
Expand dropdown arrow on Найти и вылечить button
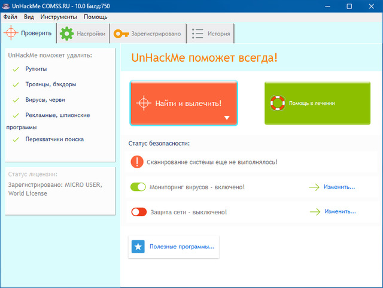(227, 118)
